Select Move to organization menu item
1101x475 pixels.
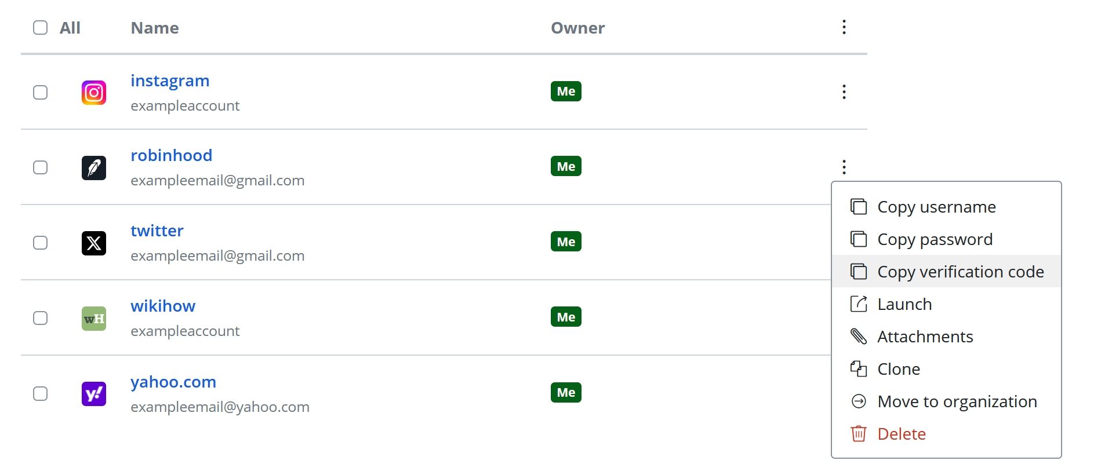(x=957, y=401)
